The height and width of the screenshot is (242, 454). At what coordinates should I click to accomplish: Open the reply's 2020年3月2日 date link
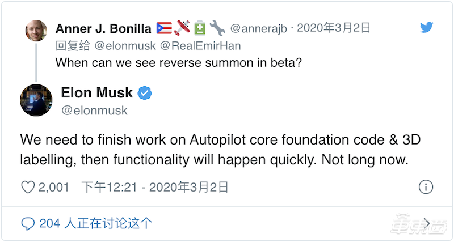pyautogui.click(x=334, y=27)
